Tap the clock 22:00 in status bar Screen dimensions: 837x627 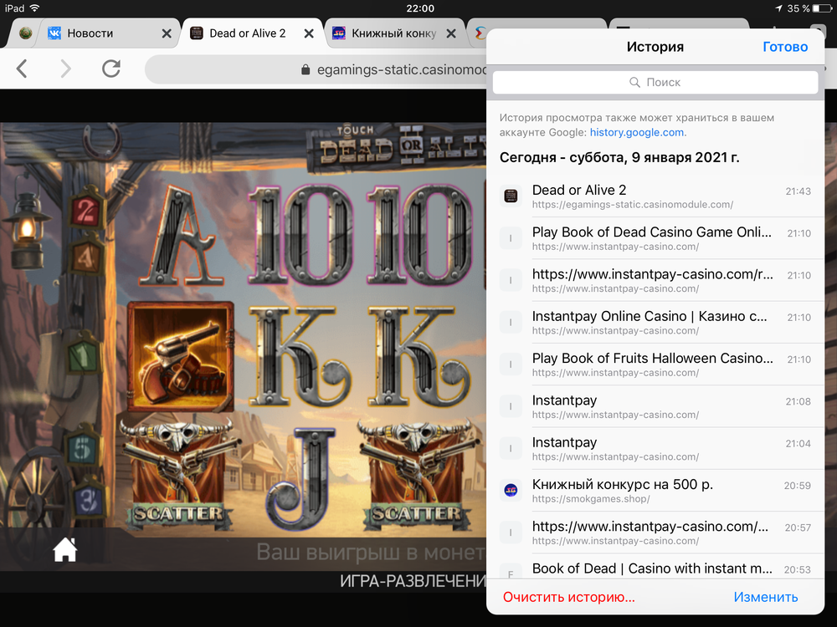420,8
